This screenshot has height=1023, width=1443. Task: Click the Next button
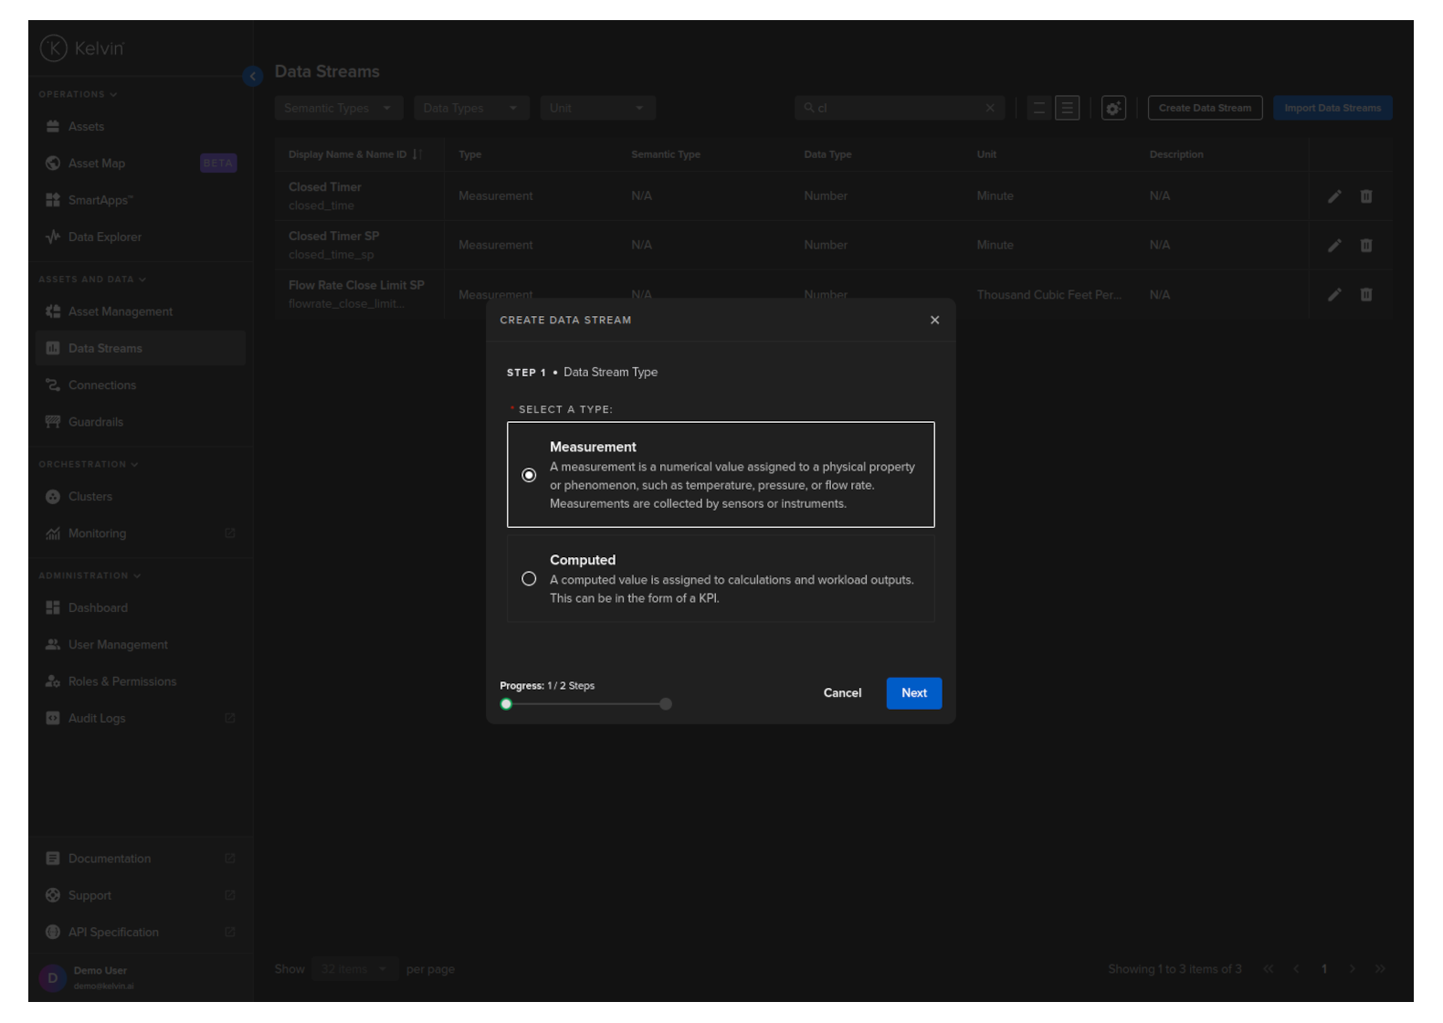click(x=913, y=693)
